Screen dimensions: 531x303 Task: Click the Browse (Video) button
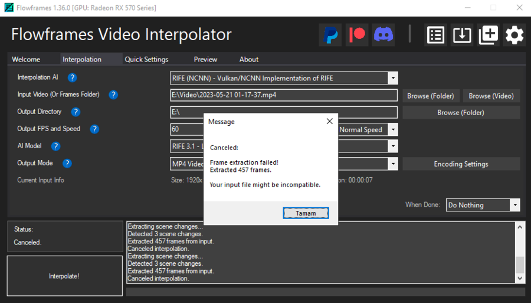coord(491,96)
